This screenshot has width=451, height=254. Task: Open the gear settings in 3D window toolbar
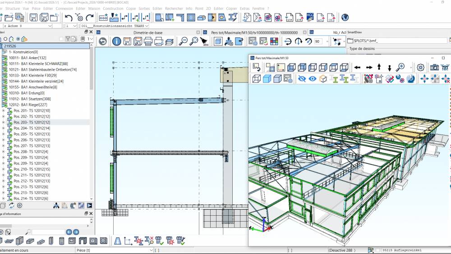point(420,67)
